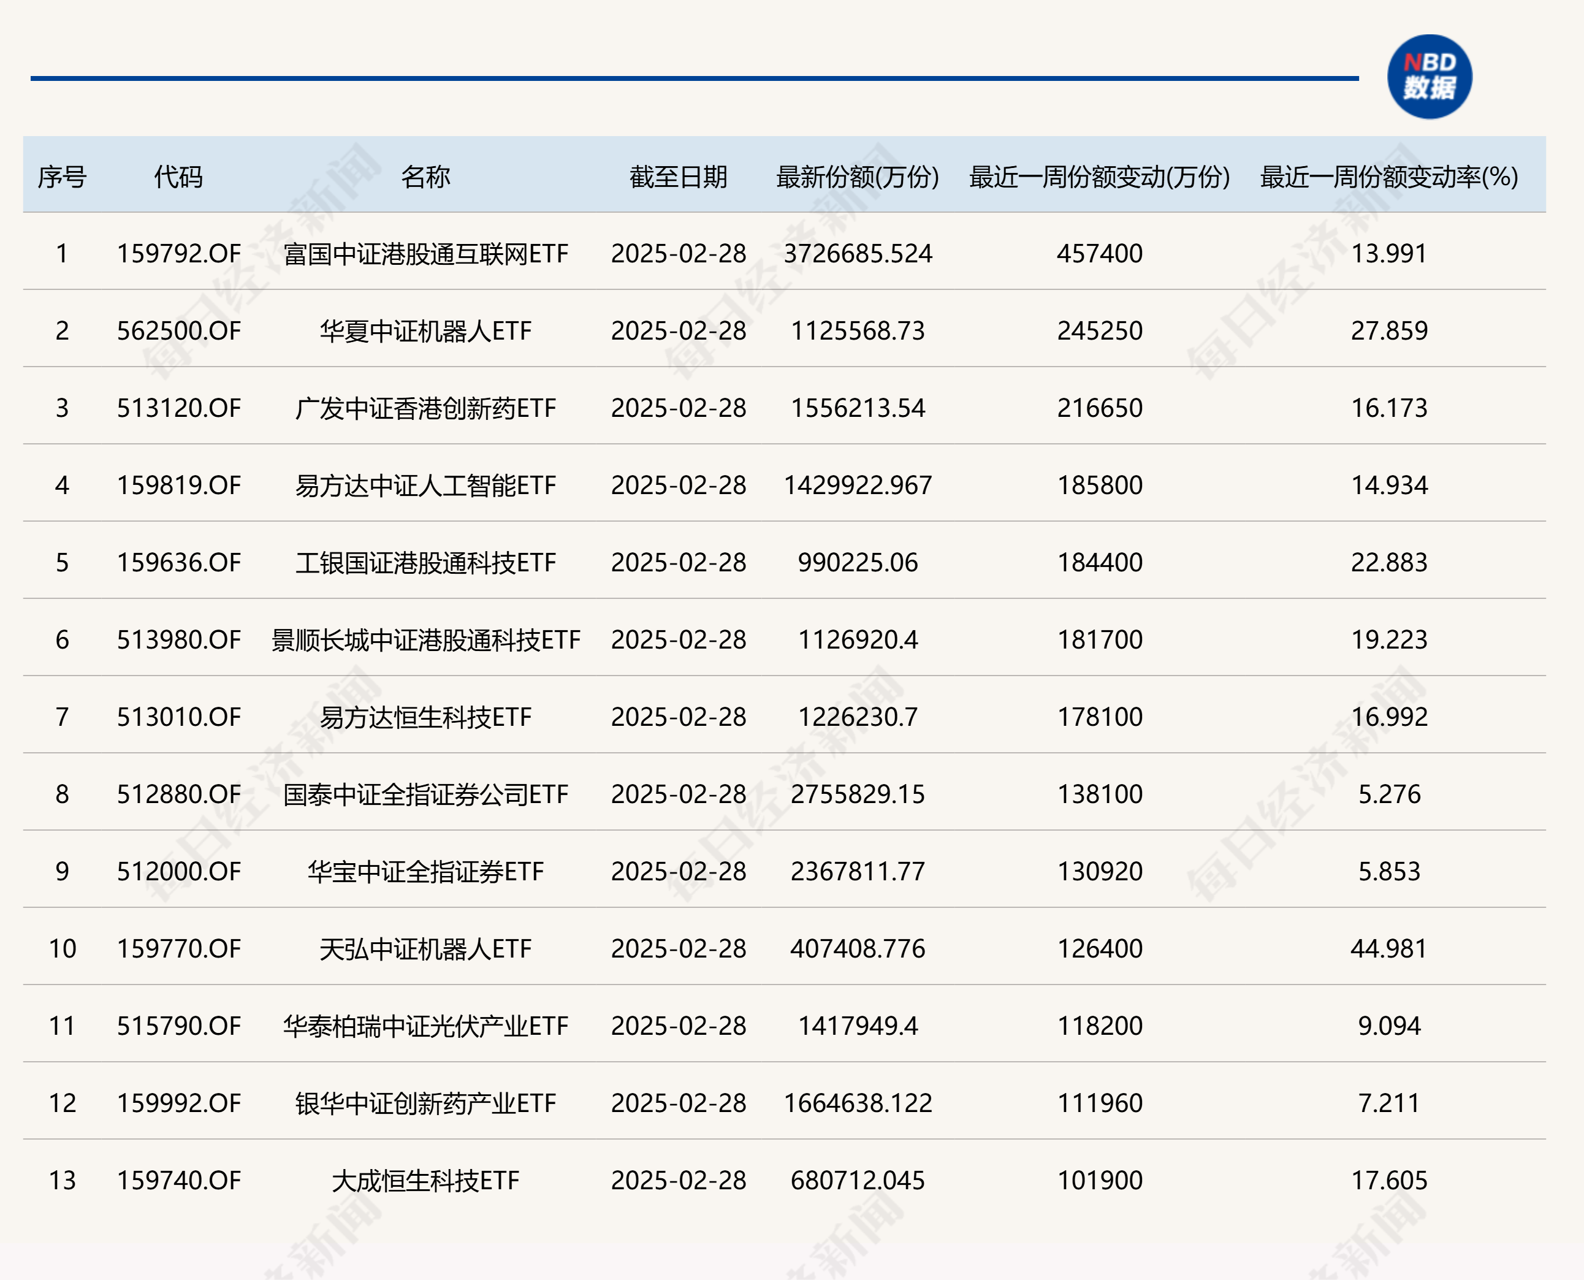Click change rate 9.094

tap(1388, 1027)
